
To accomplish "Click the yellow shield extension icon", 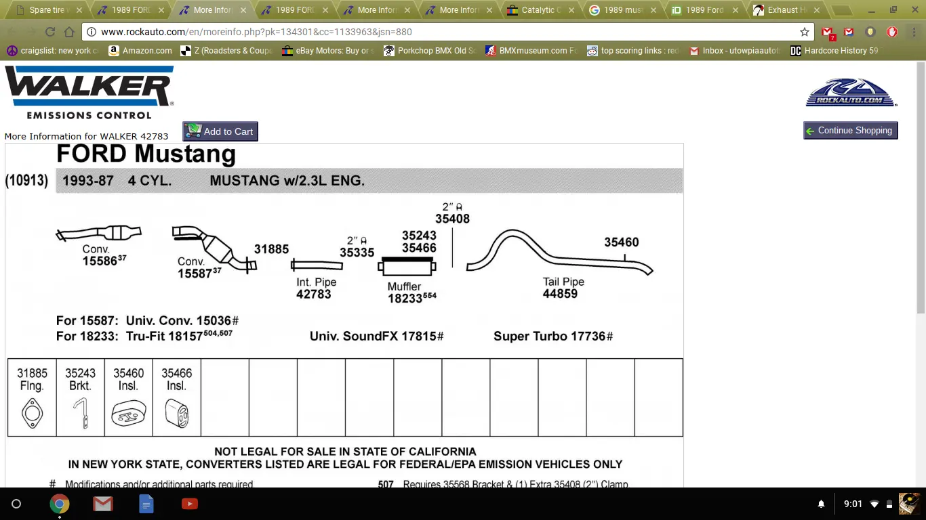I will click(870, 32).
